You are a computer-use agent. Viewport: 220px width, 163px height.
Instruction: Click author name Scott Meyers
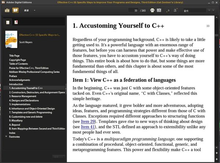click(26, 42)
